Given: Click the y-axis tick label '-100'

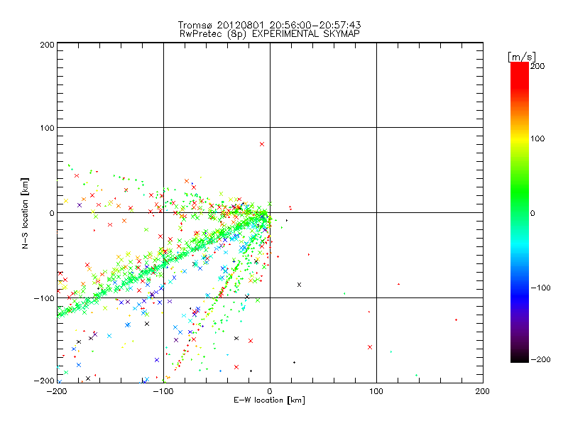Looking at the screenshot, I should click(x=44, y=298).
